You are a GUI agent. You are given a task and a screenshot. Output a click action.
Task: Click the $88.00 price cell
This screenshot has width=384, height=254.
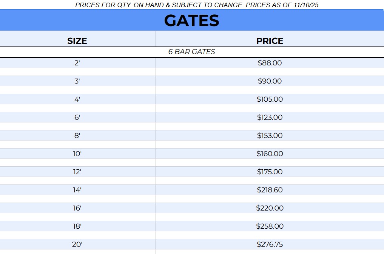[x=270, y=63]
